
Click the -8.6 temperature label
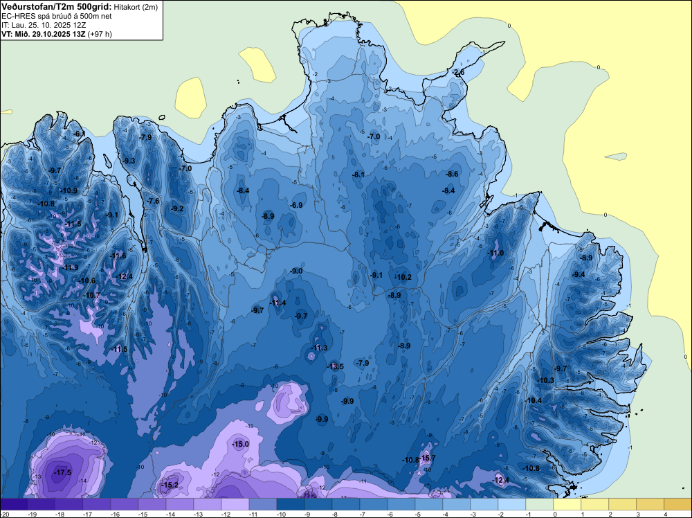(x=452, y=174)
